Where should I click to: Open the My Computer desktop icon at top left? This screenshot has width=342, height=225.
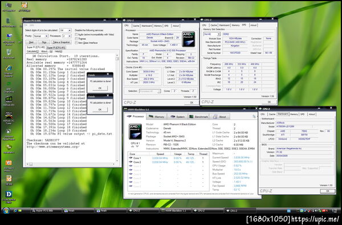9,5
